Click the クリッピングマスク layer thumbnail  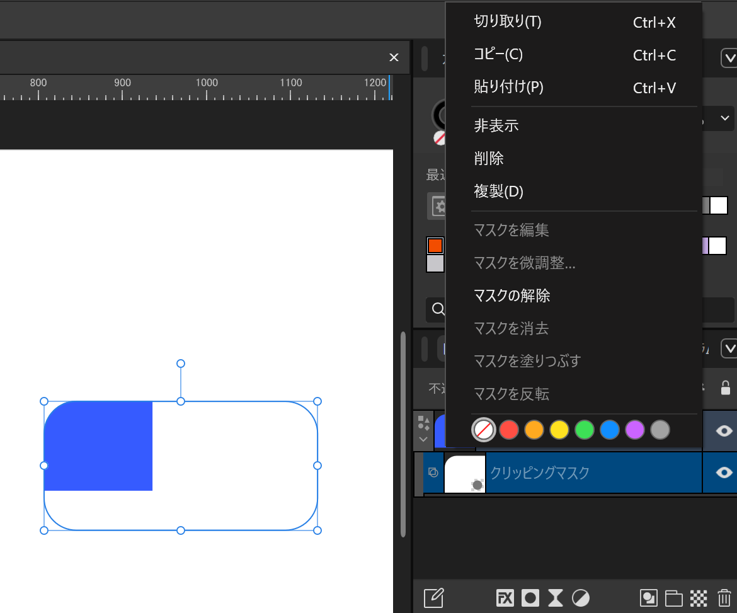tap(465, 473)
